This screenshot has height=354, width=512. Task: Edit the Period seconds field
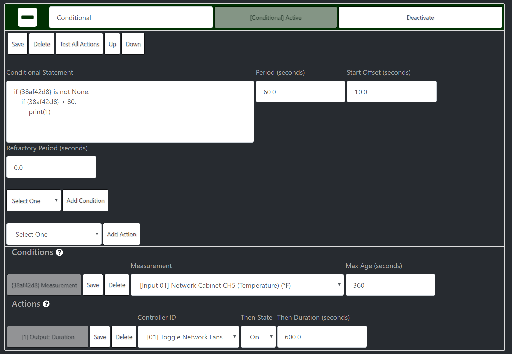pos(301,92)
